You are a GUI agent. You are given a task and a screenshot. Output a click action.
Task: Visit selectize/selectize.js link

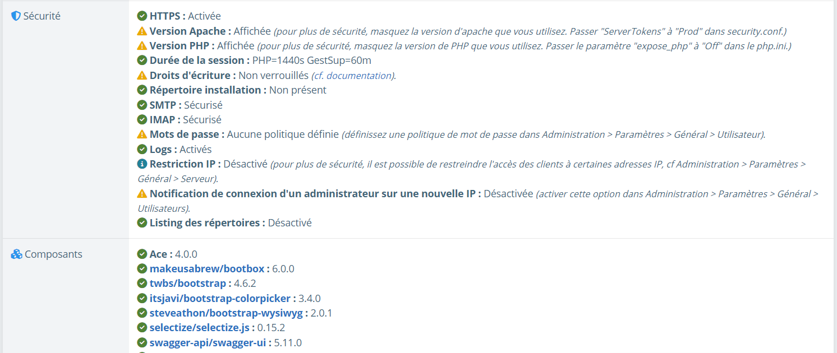[x=200, y=328]
